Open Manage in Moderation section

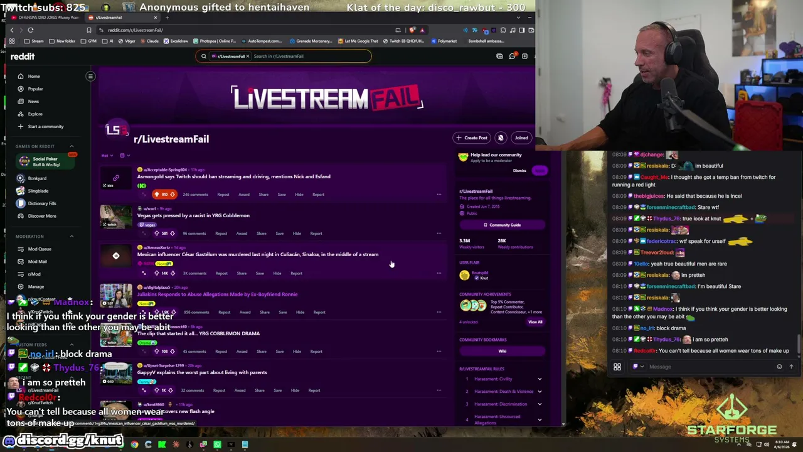tap(36, 287)
